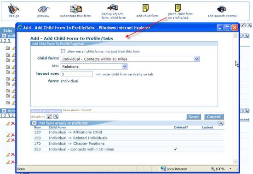Viewport: 253px width, 174px height.
Task: Open the child form dropdown
Action: click(196, 59)
